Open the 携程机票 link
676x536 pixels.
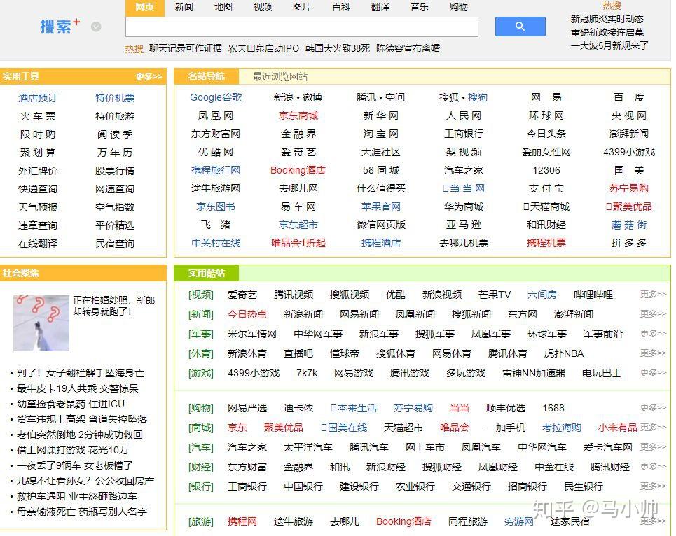click(546, 243)
